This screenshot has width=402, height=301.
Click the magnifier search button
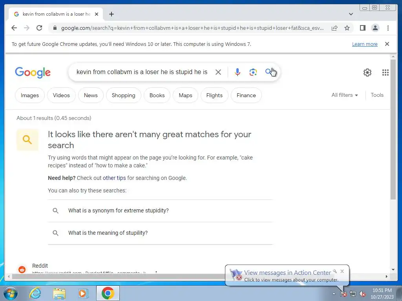click(x=269, y=72)
